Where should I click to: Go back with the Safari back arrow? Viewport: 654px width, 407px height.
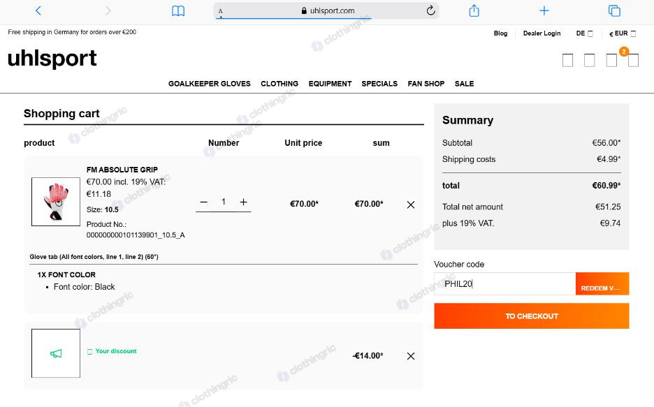pyautogui.click(x=38, y=10)
